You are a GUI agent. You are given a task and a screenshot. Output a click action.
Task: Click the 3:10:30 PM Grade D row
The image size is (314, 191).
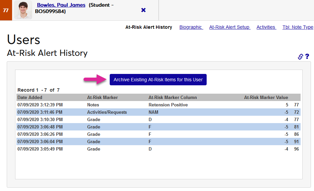point(158,119)
